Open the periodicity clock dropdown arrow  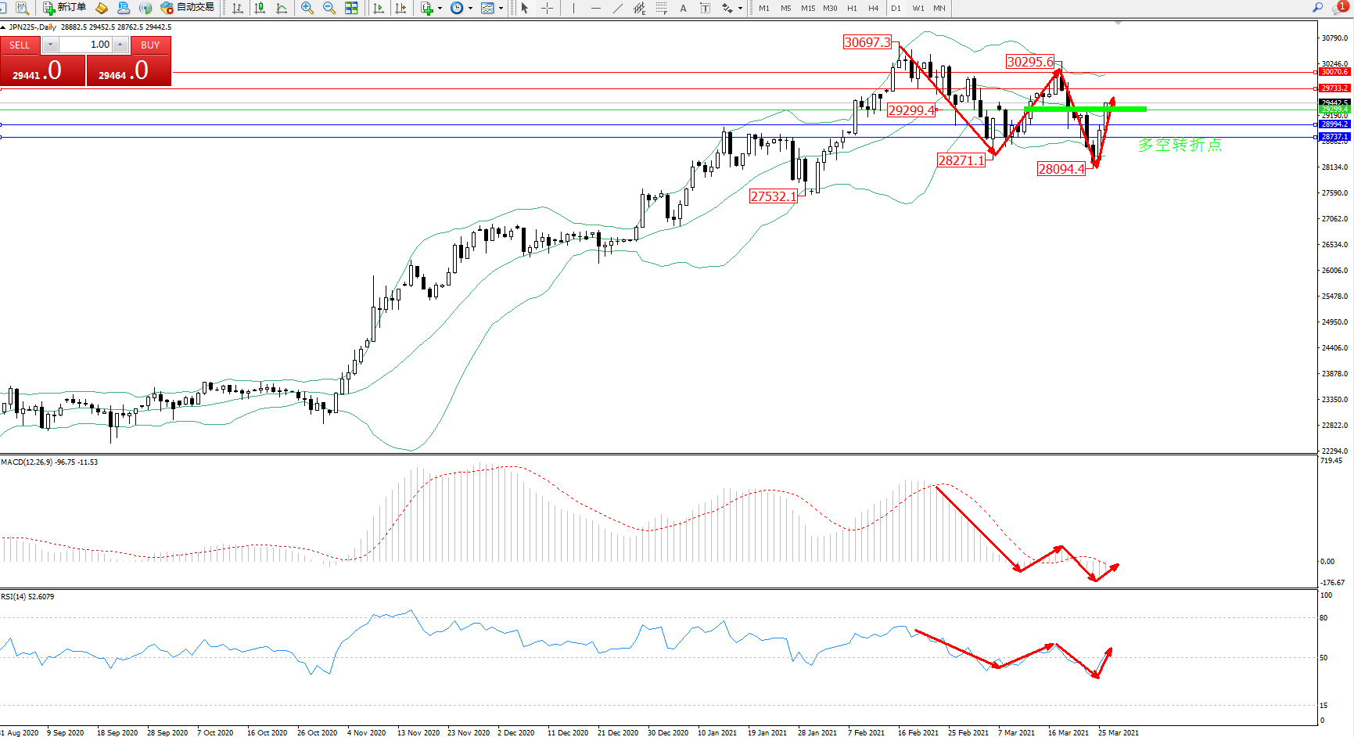click(470, 9)
